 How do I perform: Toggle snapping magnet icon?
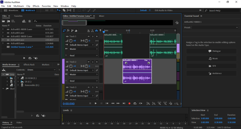[96, 31]
